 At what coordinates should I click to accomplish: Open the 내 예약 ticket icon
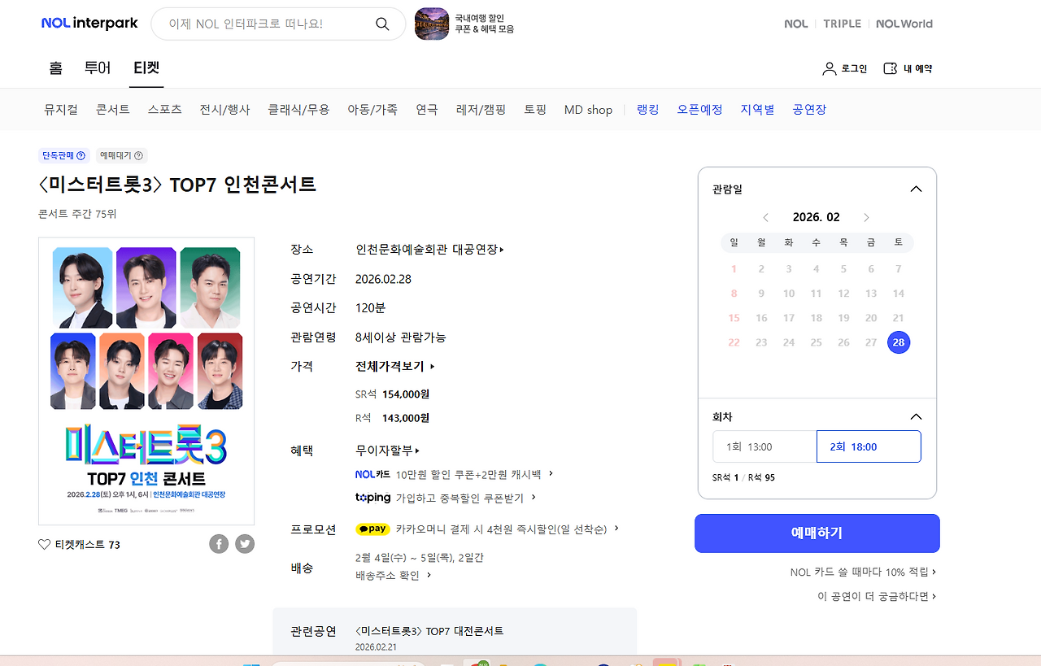[891, 68]
